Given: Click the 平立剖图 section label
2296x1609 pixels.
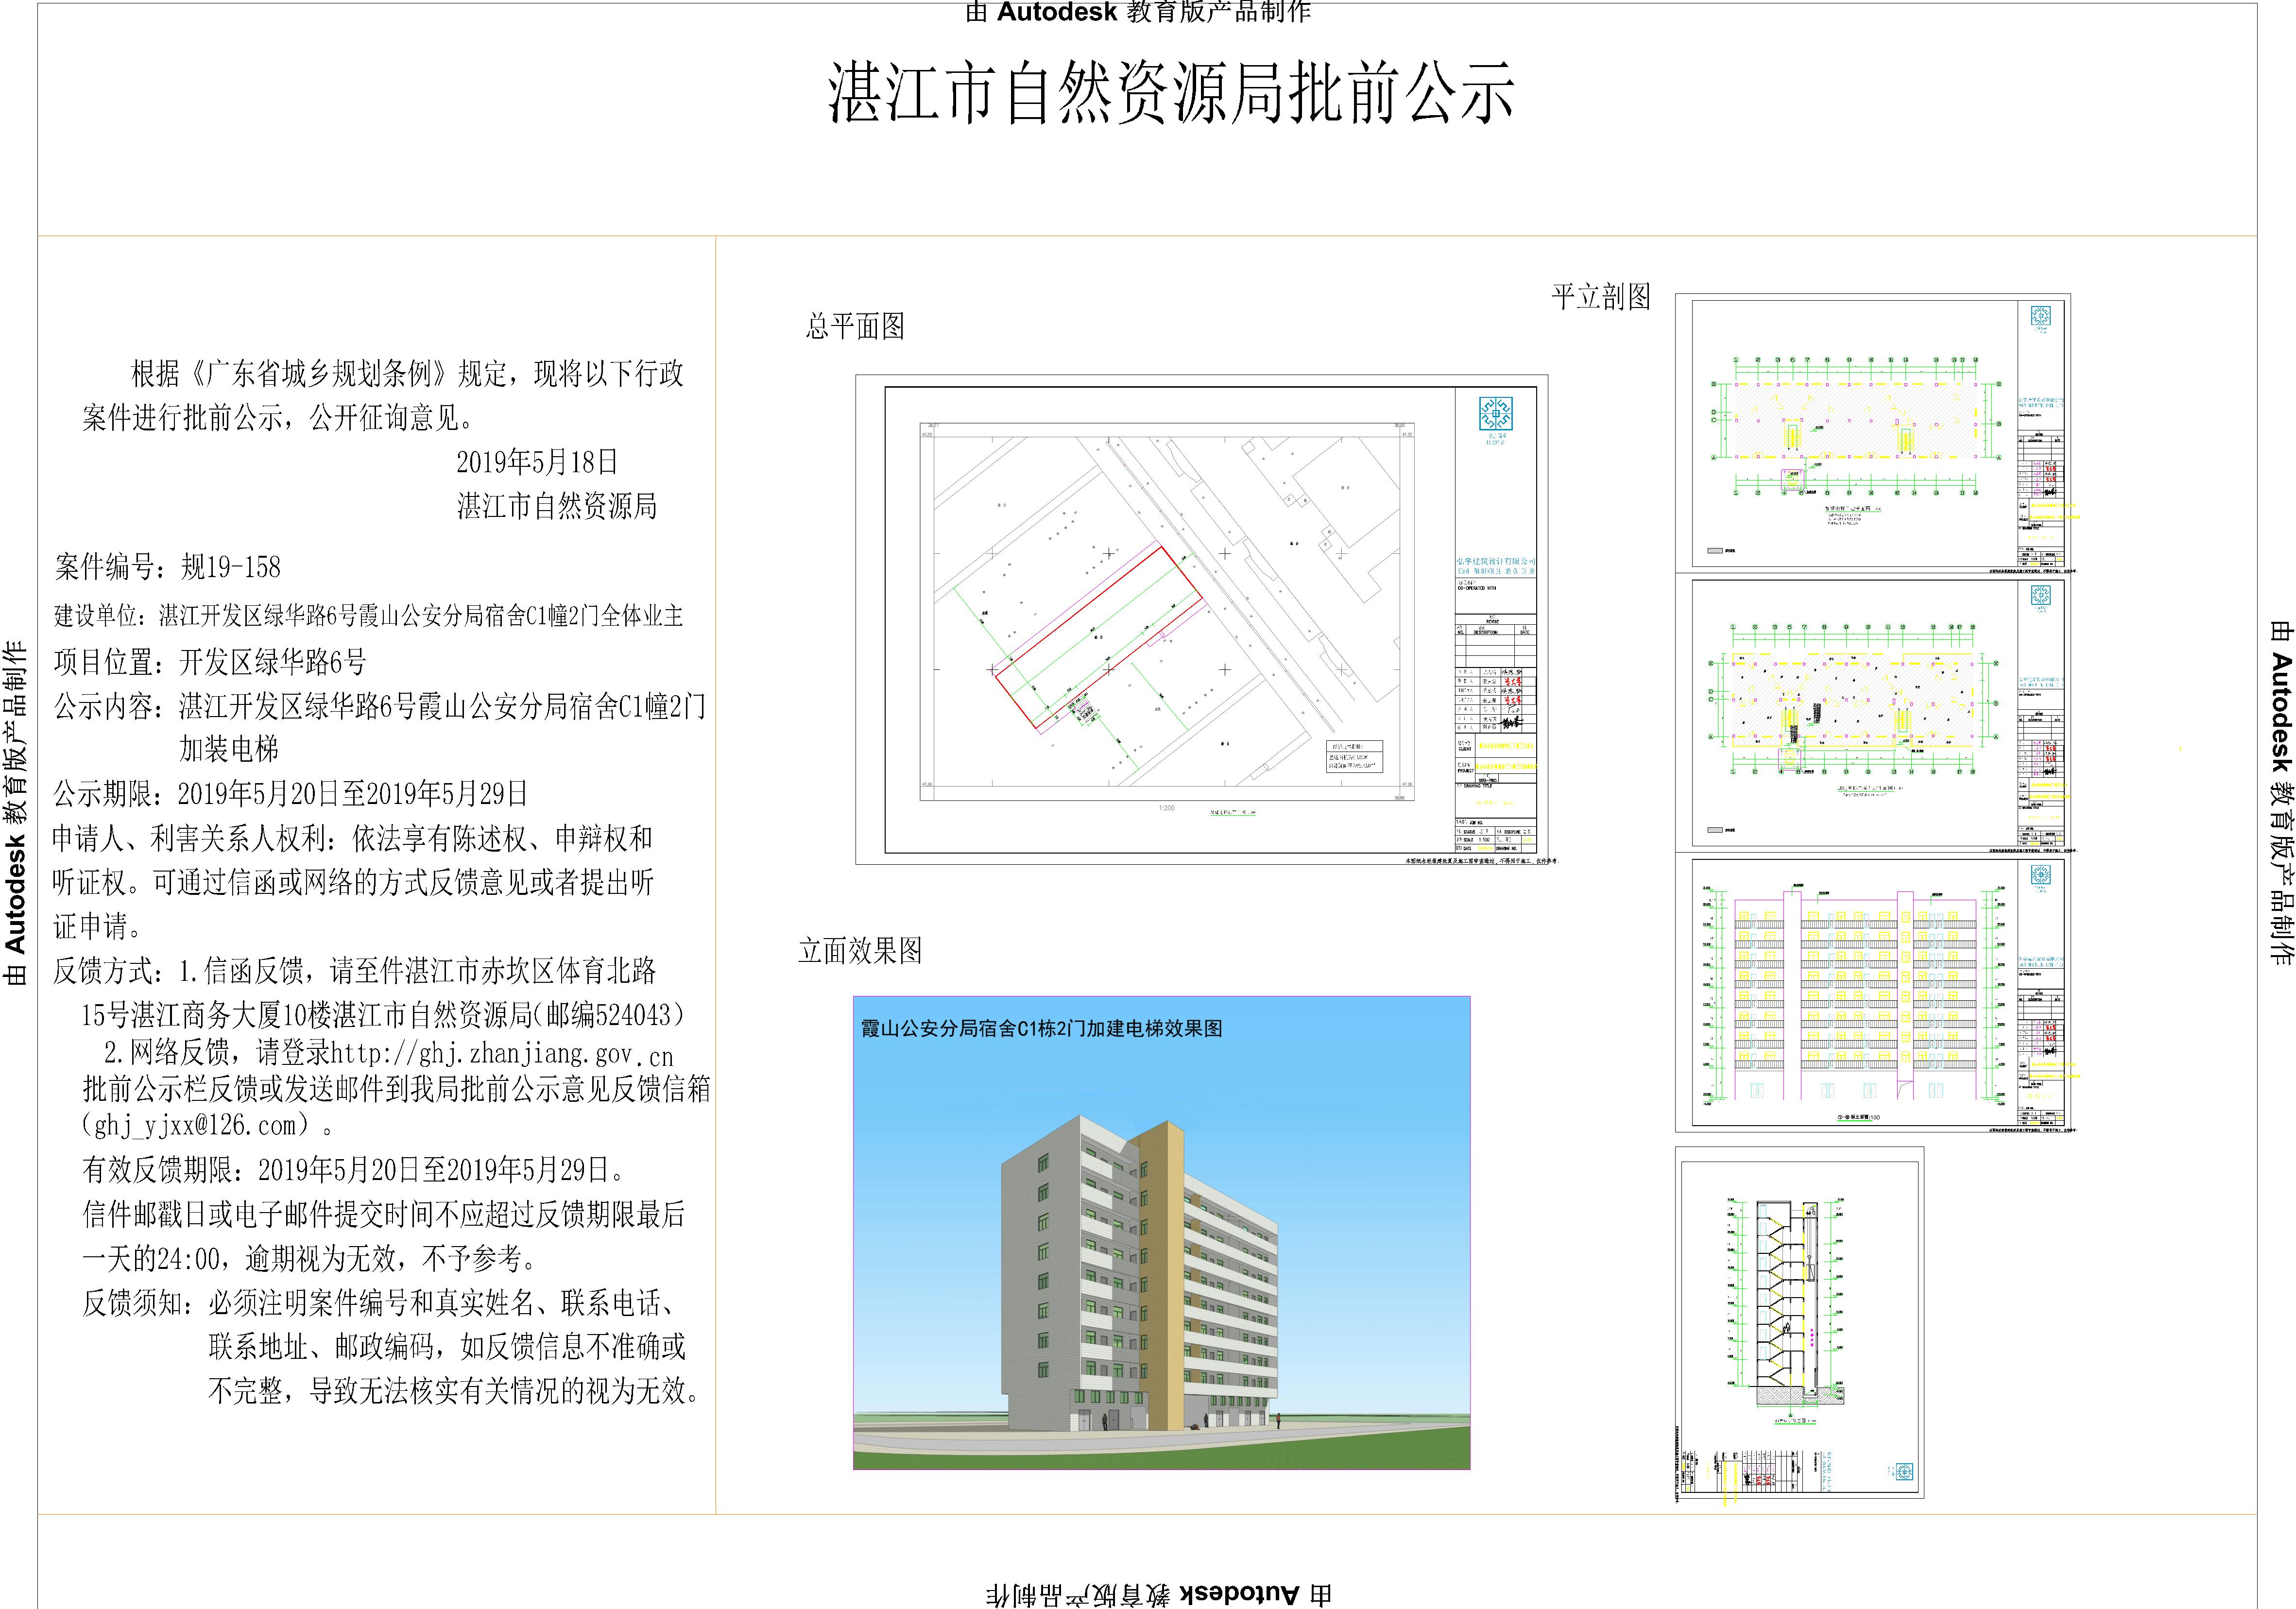Looking at the screenshot, I should pos(1600,297).
